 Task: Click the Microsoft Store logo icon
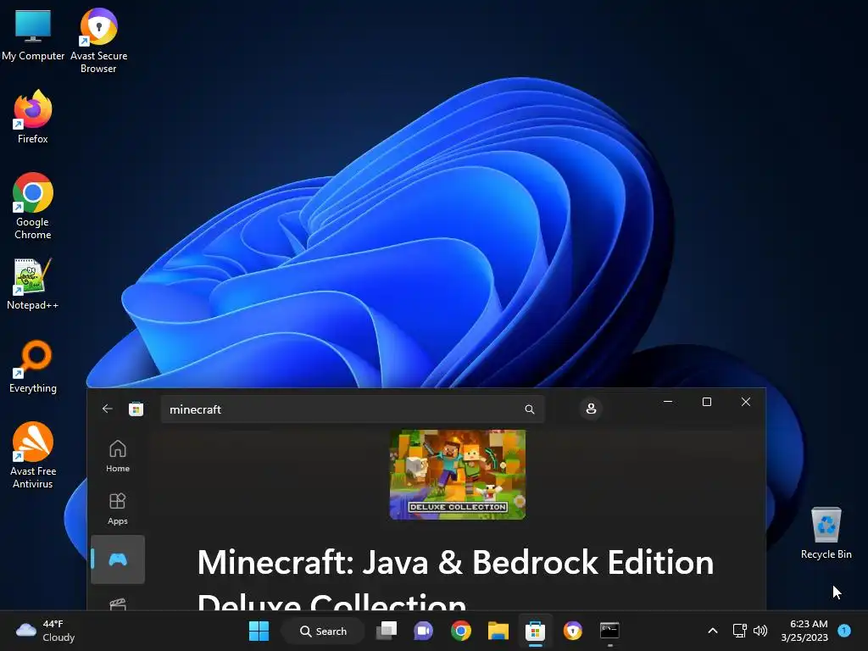pyautogui.click(x=136, y=409)
